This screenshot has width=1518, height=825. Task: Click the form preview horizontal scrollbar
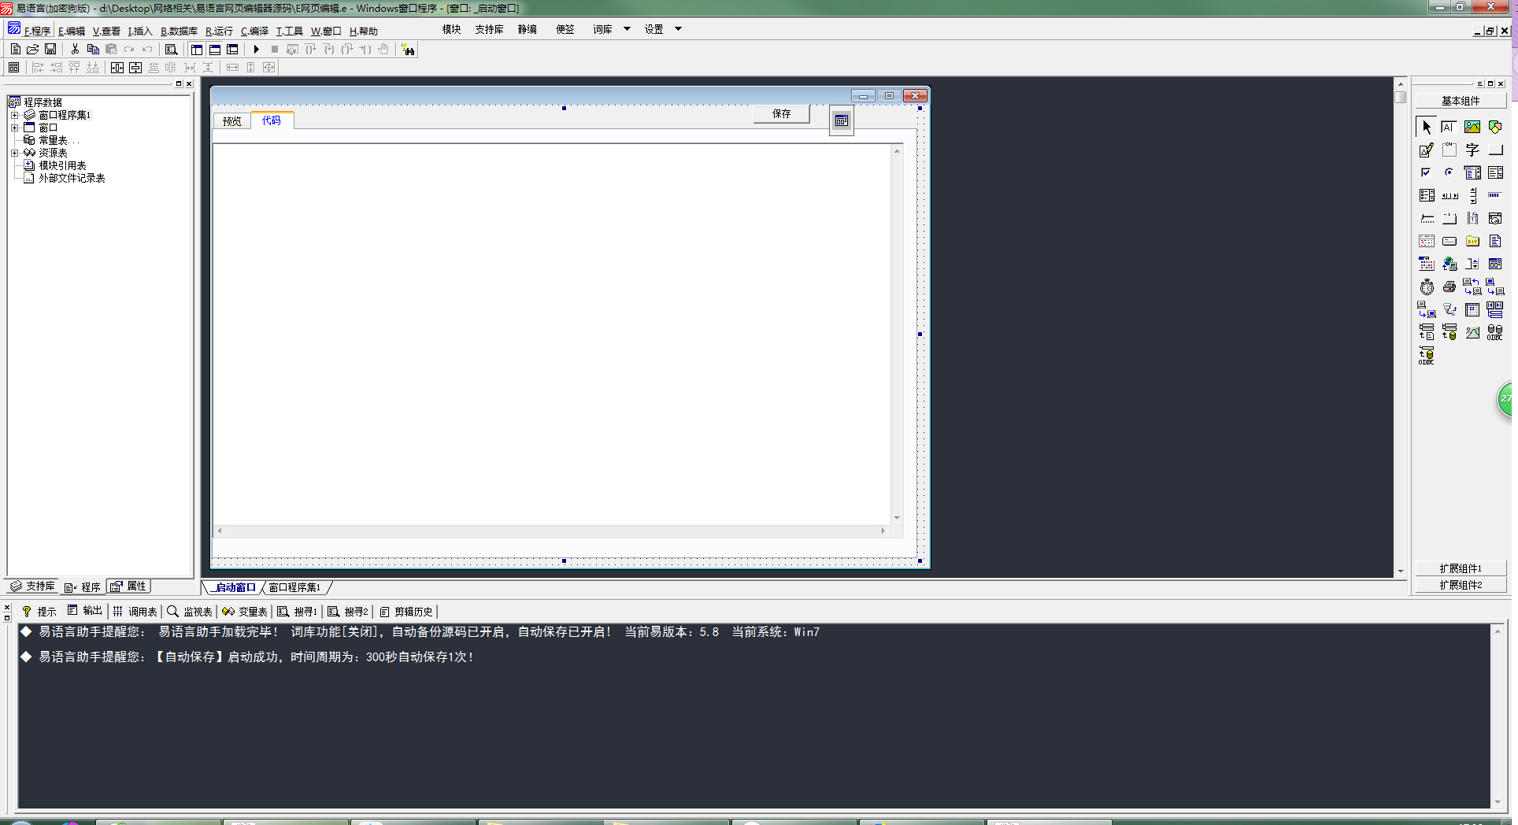click(x=551, y=531)
